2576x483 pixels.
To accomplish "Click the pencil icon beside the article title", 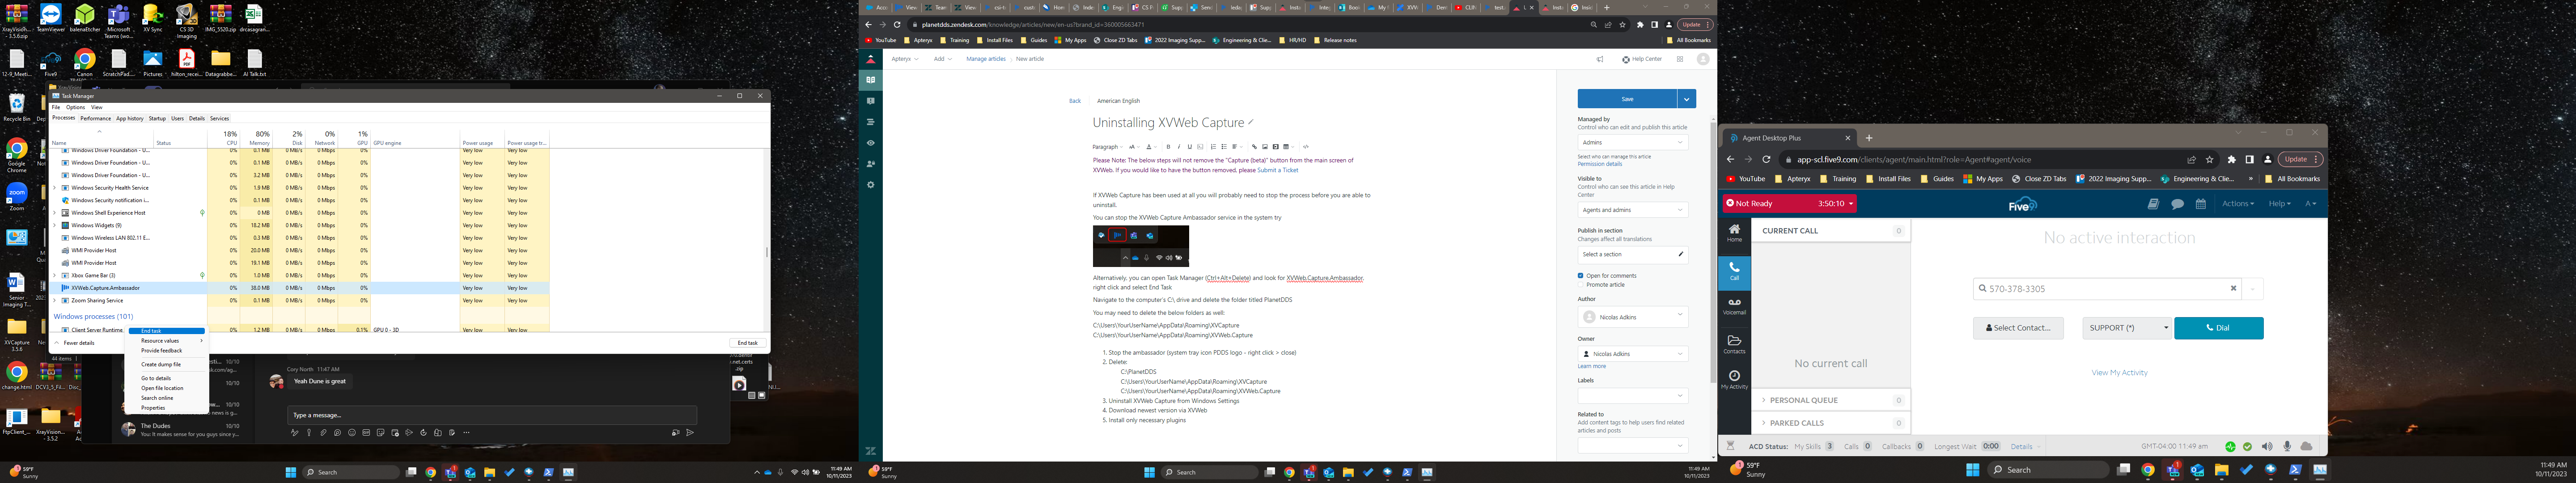I will point(1251,123).
